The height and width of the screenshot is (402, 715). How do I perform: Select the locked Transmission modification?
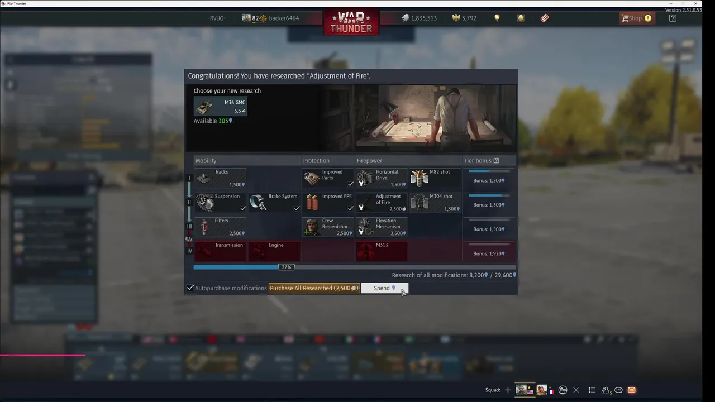point(220,251)
